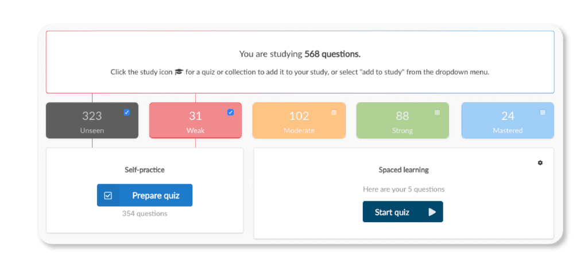Image resolution: width=588 pixels, height=272 pixels.
Task: Tick the Strong category checkbox
Action: (437, 112)
